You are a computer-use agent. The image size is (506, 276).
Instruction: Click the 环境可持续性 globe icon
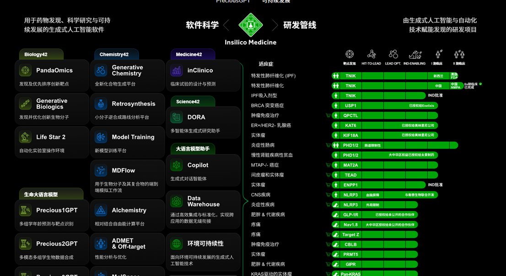(x=177, y=244)
